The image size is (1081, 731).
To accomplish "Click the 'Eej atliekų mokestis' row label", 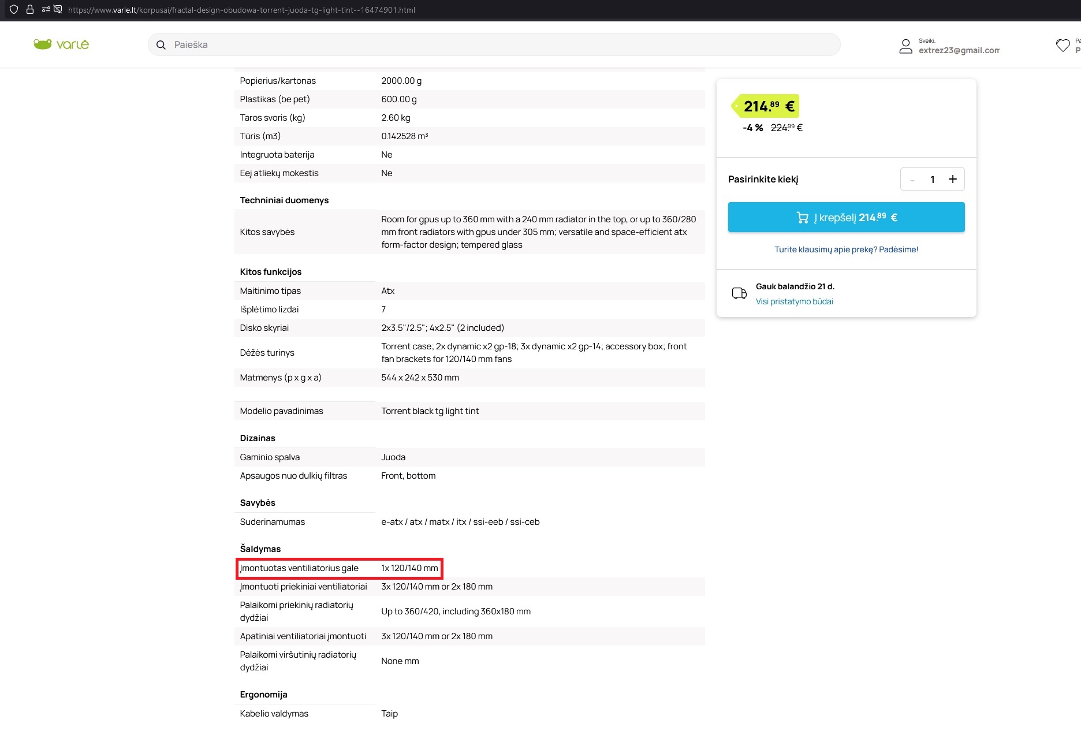I will pos(279,173).
